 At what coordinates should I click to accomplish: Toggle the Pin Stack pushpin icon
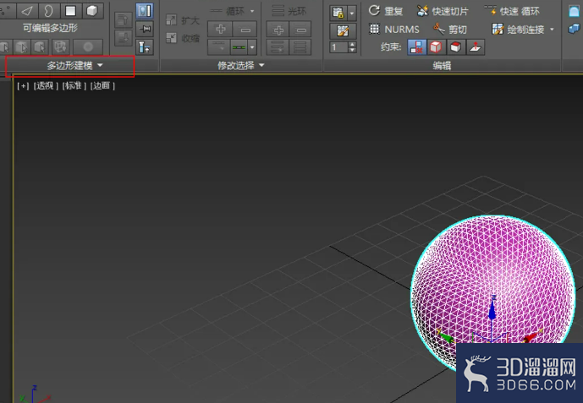[x=144, y=29]
